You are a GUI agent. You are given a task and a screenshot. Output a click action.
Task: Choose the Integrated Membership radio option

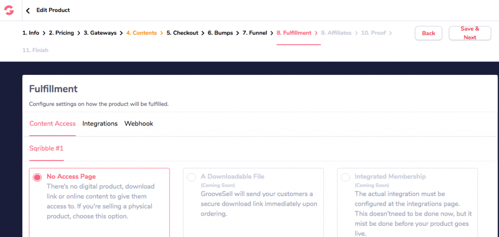pyautogui.click(x=345, y=178)
